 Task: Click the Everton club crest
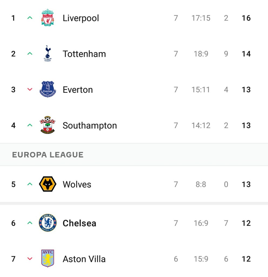(x=48, y=89)
